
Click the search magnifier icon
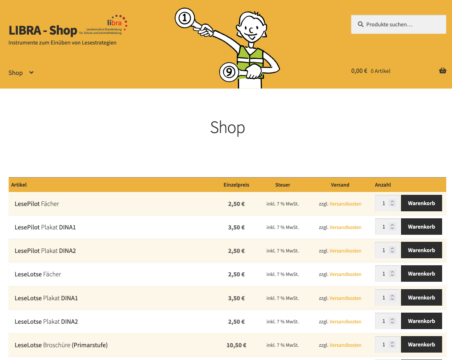[x=360, y=24]
